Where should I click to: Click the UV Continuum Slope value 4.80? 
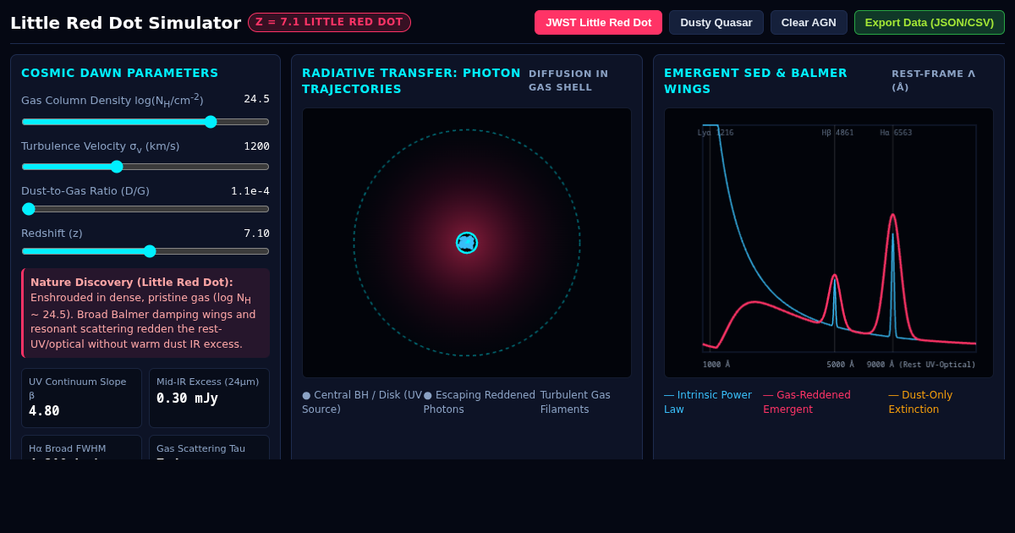coord(44,411)
